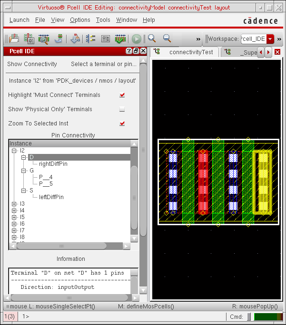Viewport: 286px width, 325px height.
Task: Click the curved return arrow toolbar icon
Action: [59, 39]
